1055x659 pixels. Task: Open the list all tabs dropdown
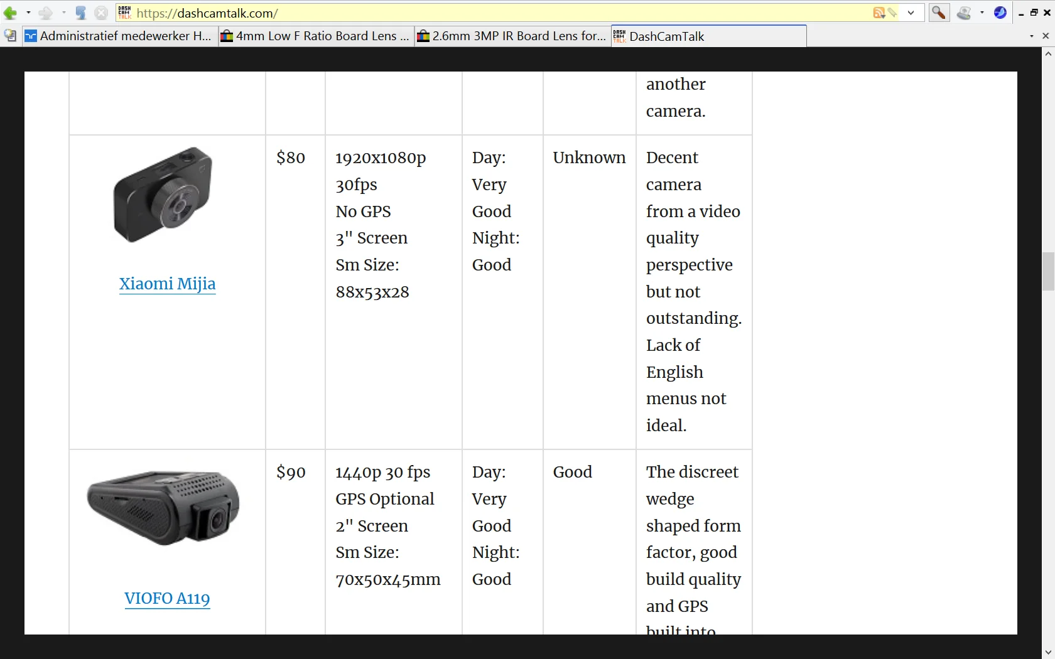1032,36
